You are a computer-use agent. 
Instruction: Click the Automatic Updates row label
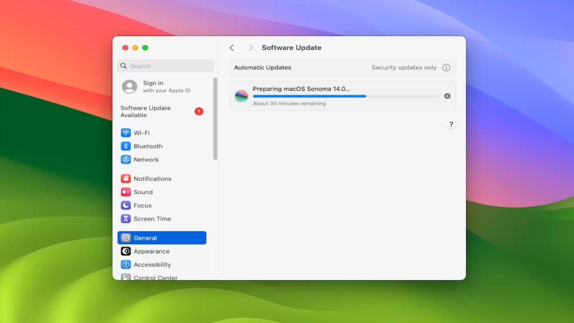pyautogui.click(x=263, y=68)
